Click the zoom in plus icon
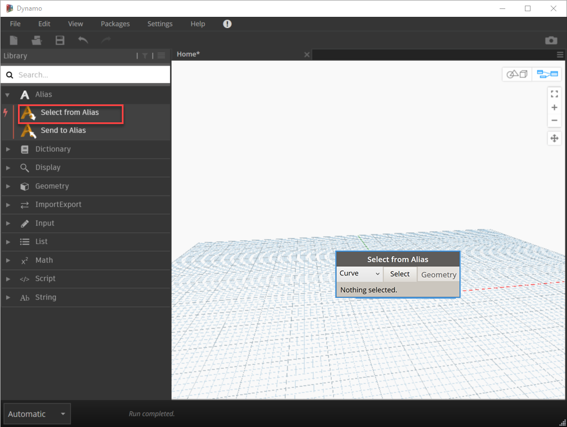This screenshot has width=567, height=427. [554, 107]
